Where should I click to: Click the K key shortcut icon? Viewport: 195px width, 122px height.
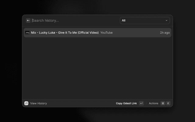tap(168, 103)
